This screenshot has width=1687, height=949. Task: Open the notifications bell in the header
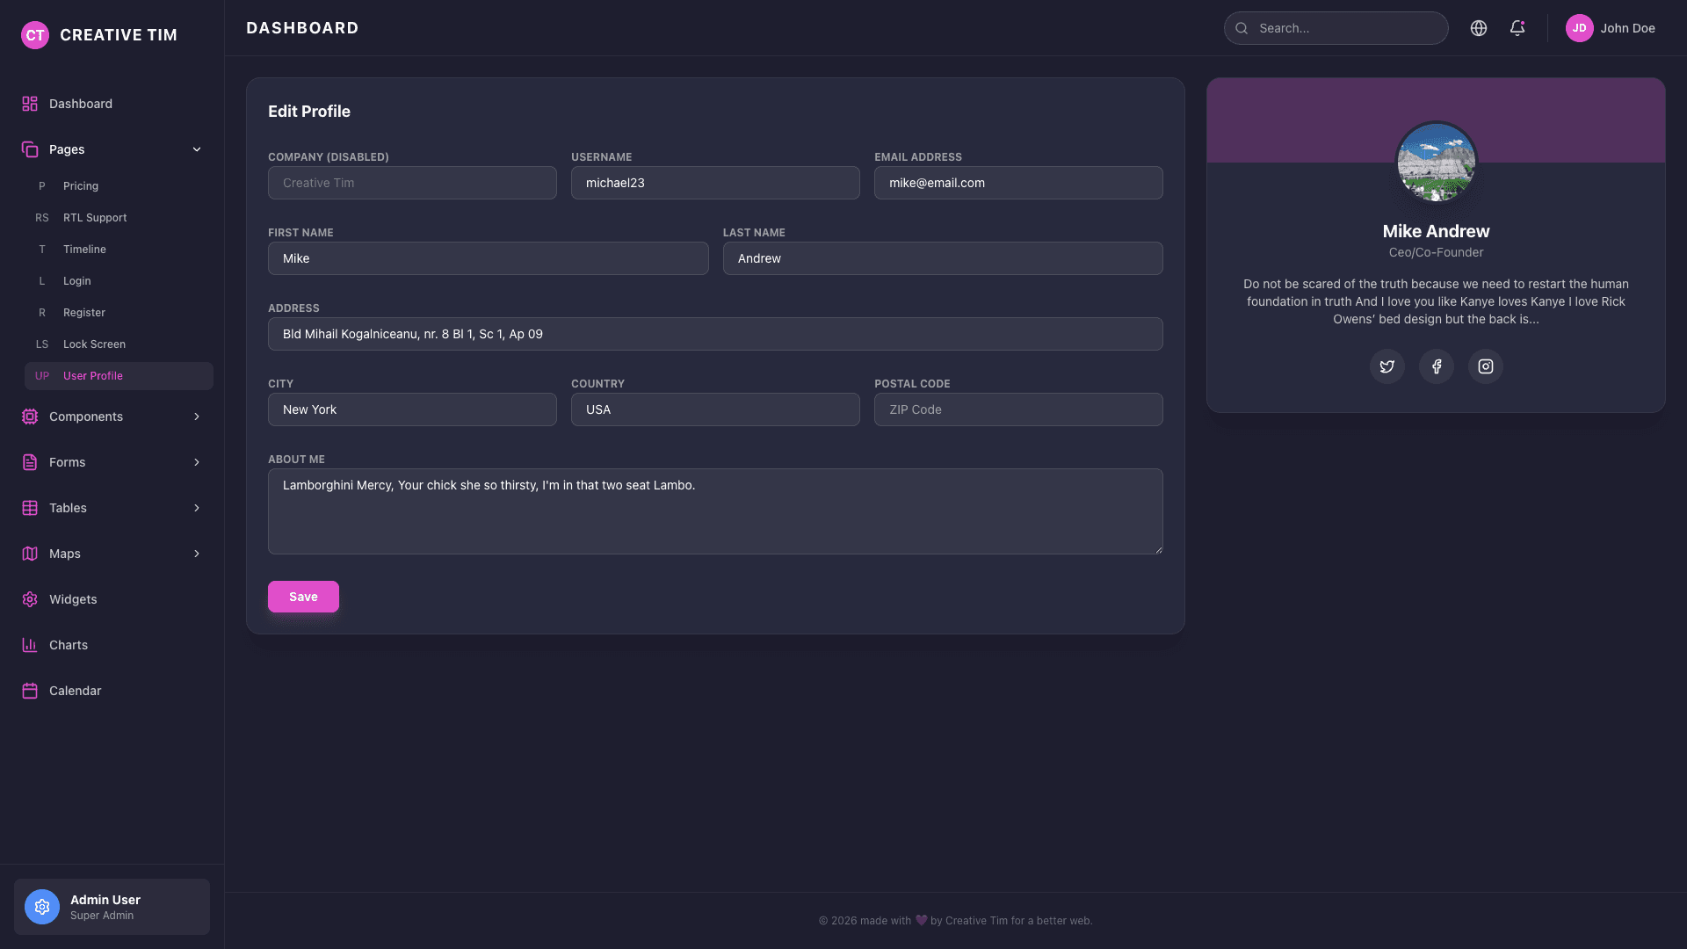click(1517, 28)
